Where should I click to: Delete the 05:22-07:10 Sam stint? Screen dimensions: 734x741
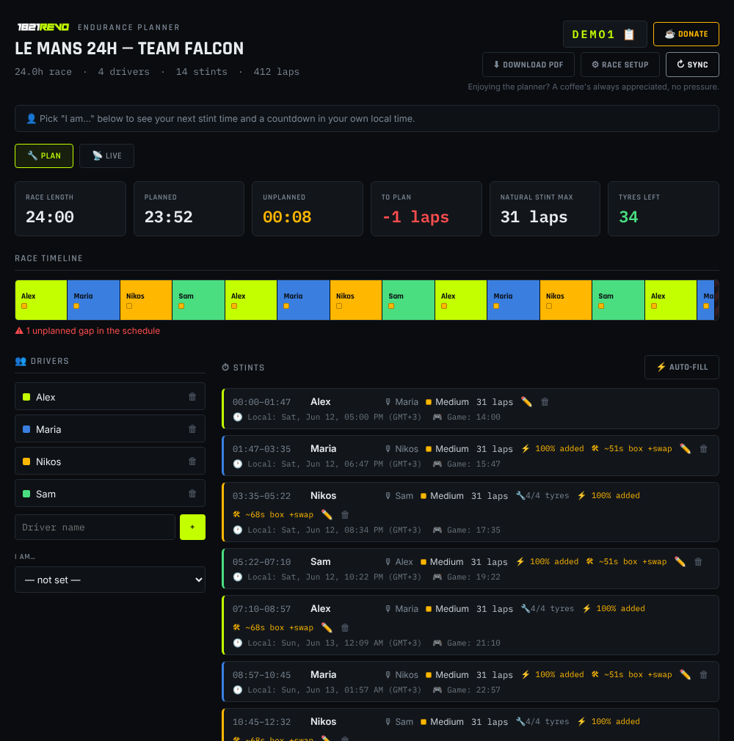[x=698, y=562]
